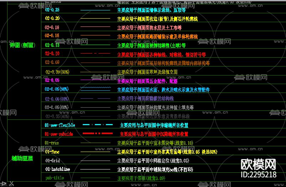Click the group label "辅助图层"

pyautogui.click(x=22, y=158)
